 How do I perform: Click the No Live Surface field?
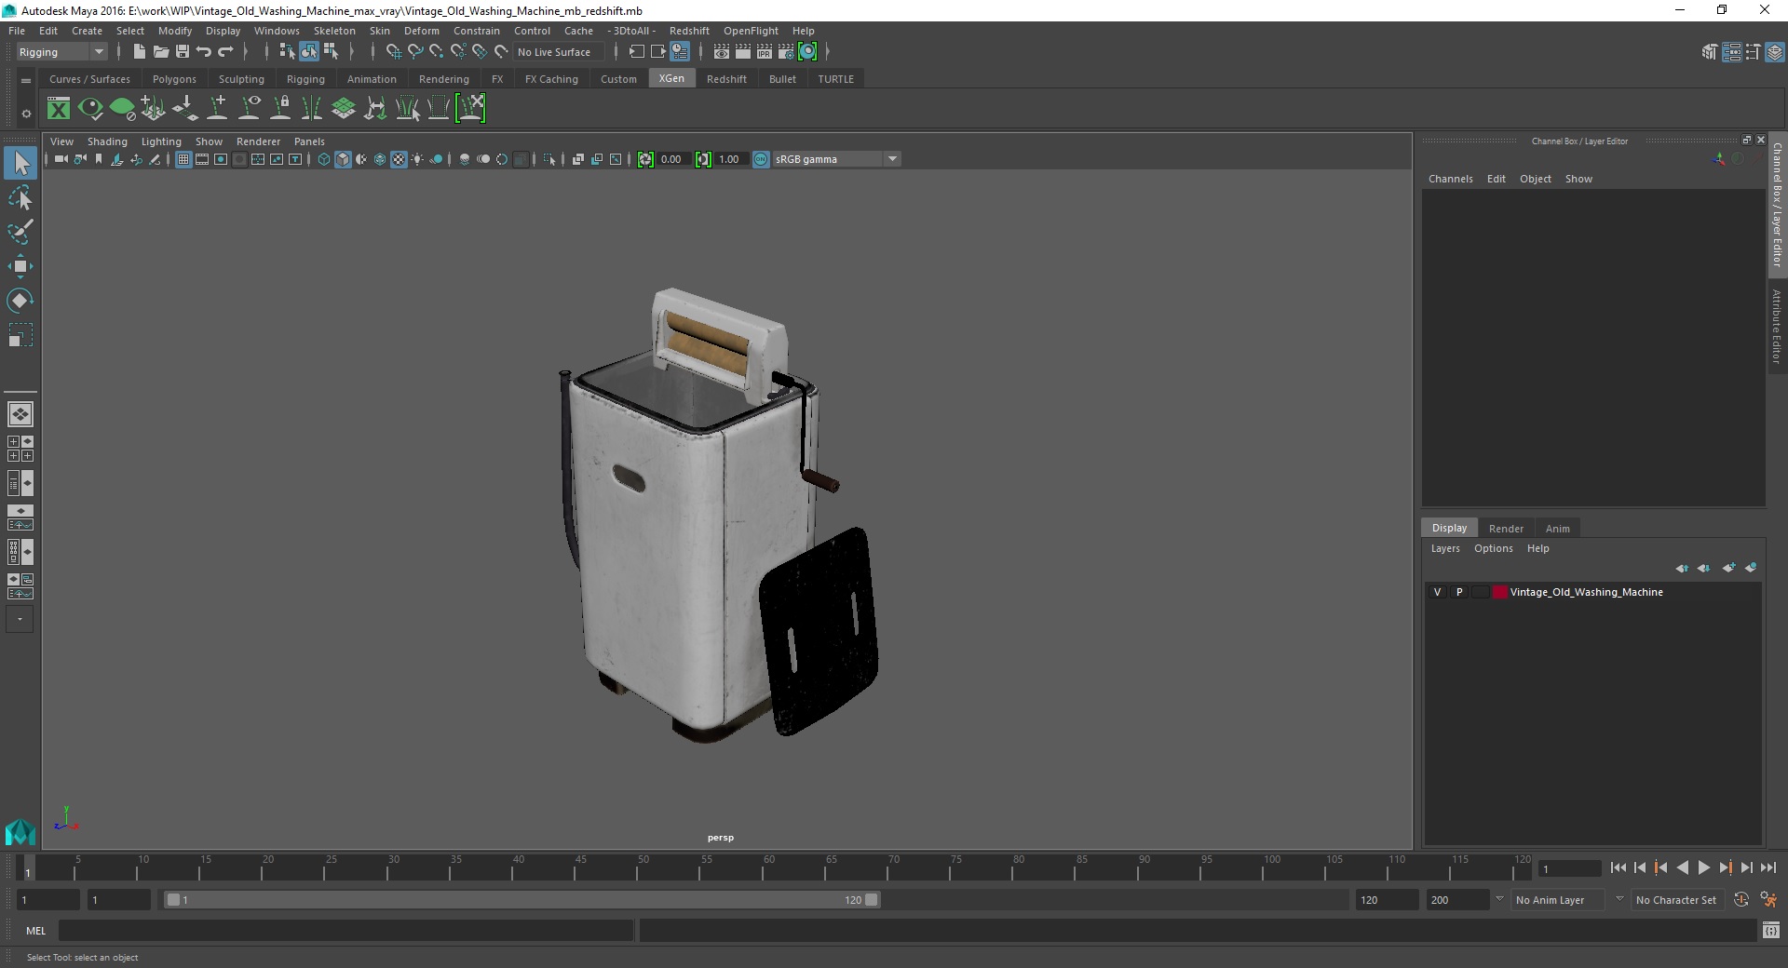[558, 52]
